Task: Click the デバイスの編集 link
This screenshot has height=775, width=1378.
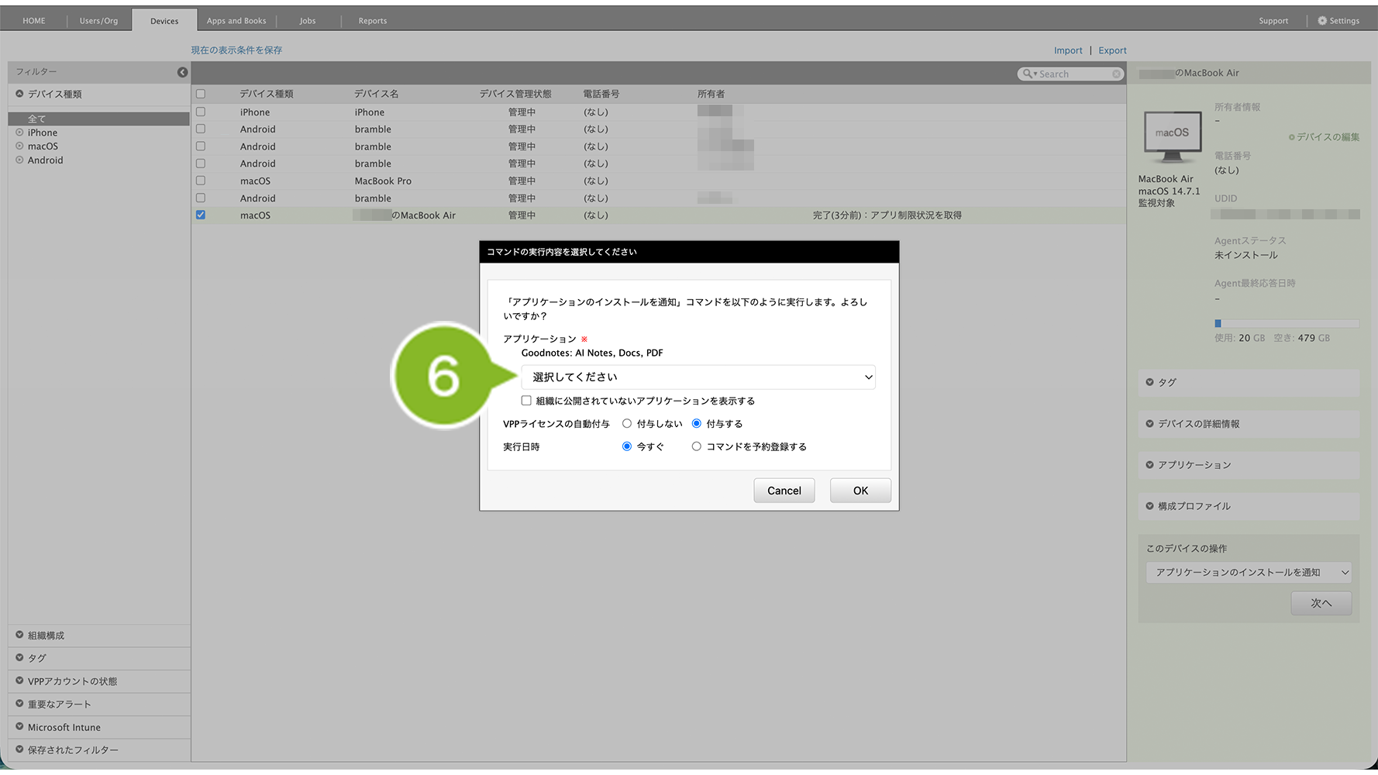Action: tap(1324, 137)
